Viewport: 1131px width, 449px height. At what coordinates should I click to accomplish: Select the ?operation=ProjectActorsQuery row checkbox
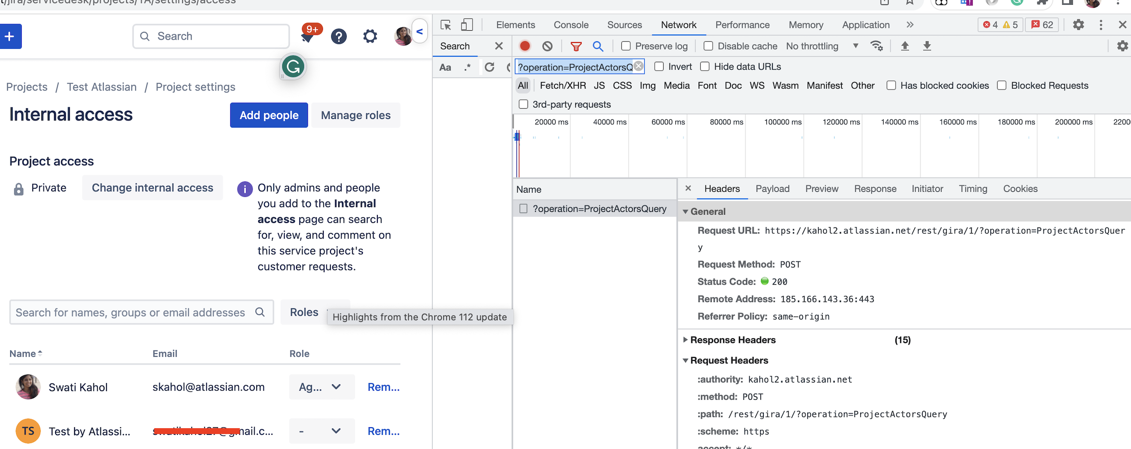click(523, 209)
